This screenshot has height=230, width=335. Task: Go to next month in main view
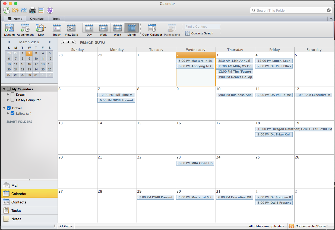pyautogui.click(x=73, y=42)
